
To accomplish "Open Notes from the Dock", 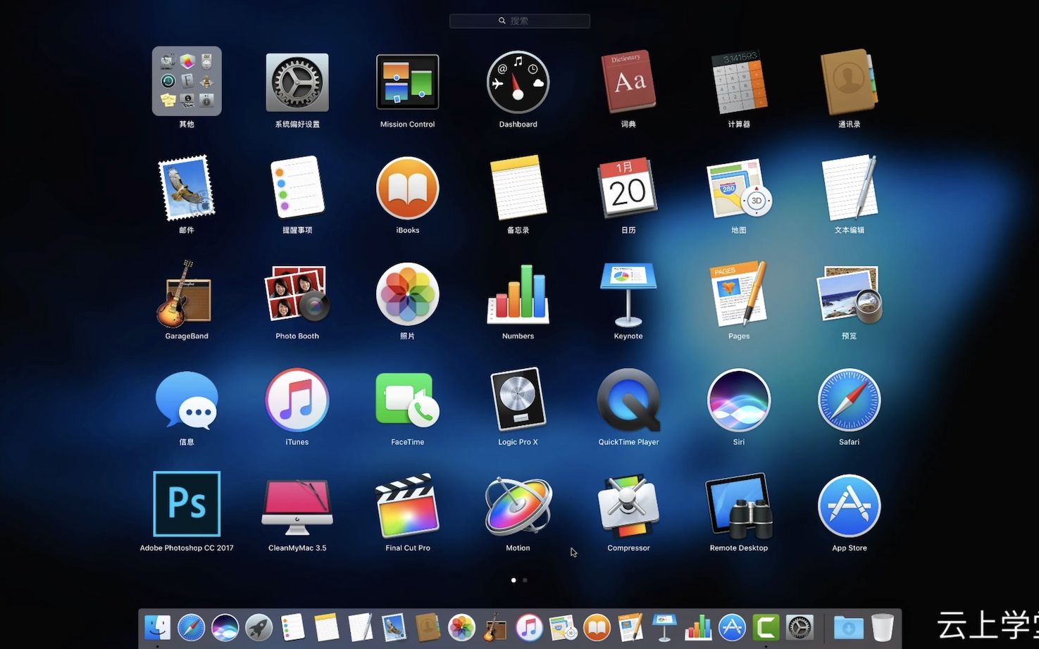I will point(326,627).
